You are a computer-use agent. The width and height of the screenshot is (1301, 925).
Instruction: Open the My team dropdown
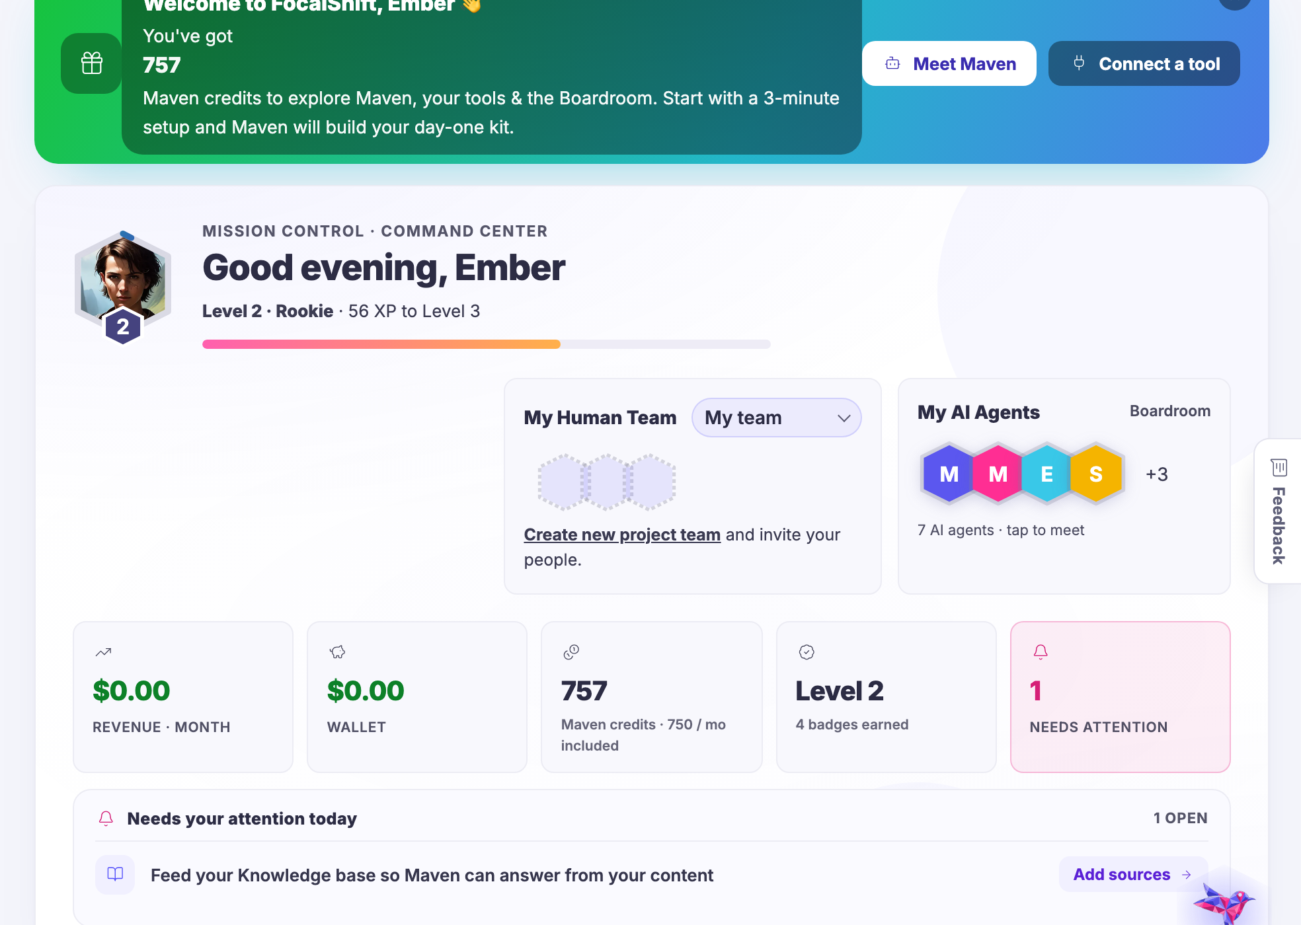[776, 418]
